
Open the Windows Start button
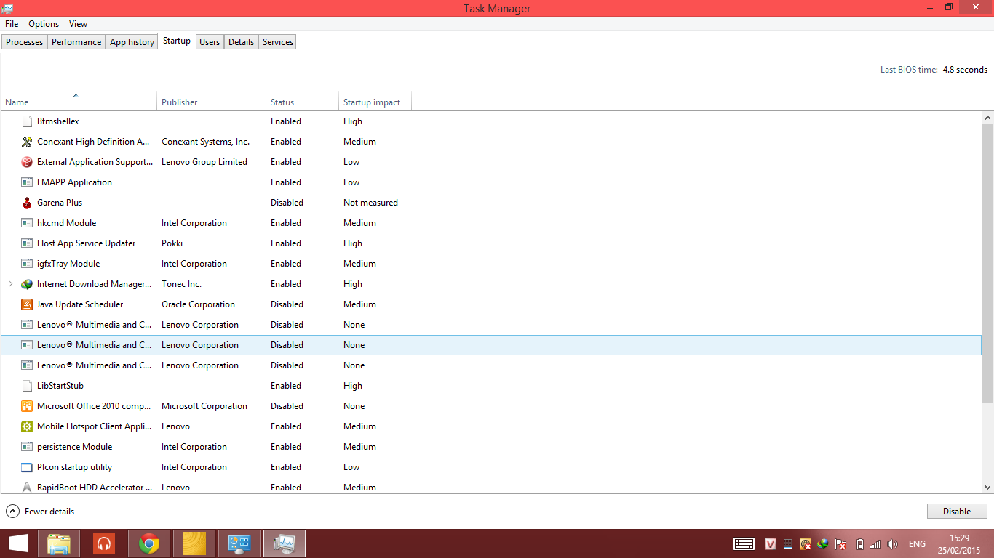pos(18,543)
